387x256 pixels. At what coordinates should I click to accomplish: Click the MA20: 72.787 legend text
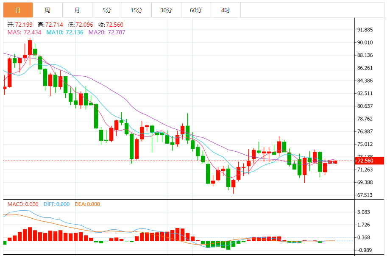click(107, 32)
